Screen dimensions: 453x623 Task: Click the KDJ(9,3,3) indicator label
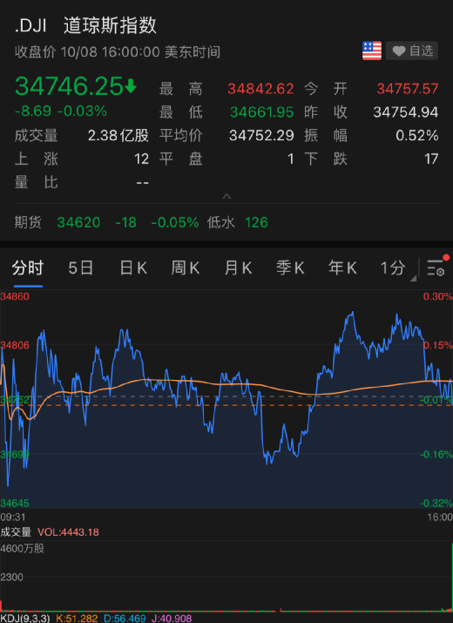click(x=25, y=619)
